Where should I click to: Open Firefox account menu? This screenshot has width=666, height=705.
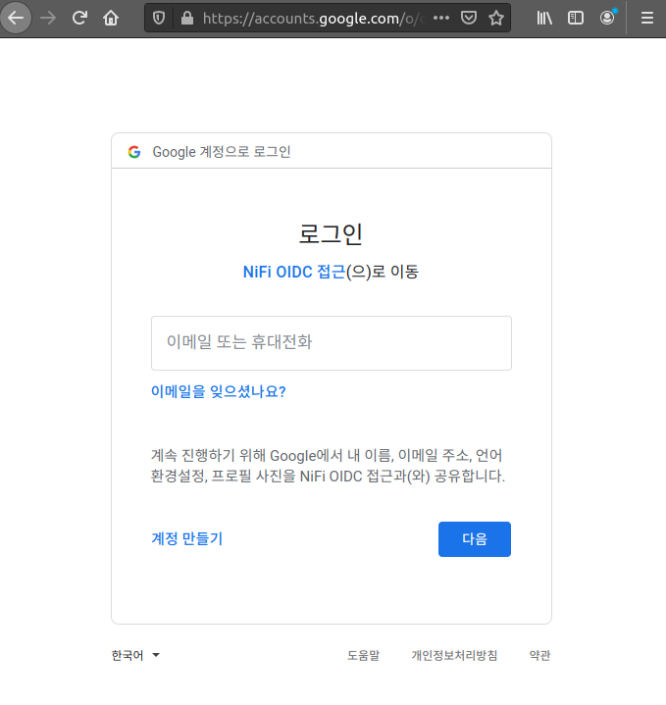coord(607,18)
